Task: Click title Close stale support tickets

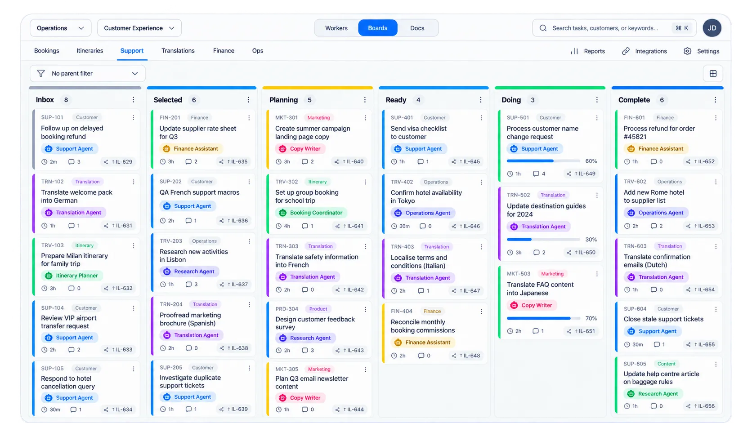Action: click(x=663, y=319)
